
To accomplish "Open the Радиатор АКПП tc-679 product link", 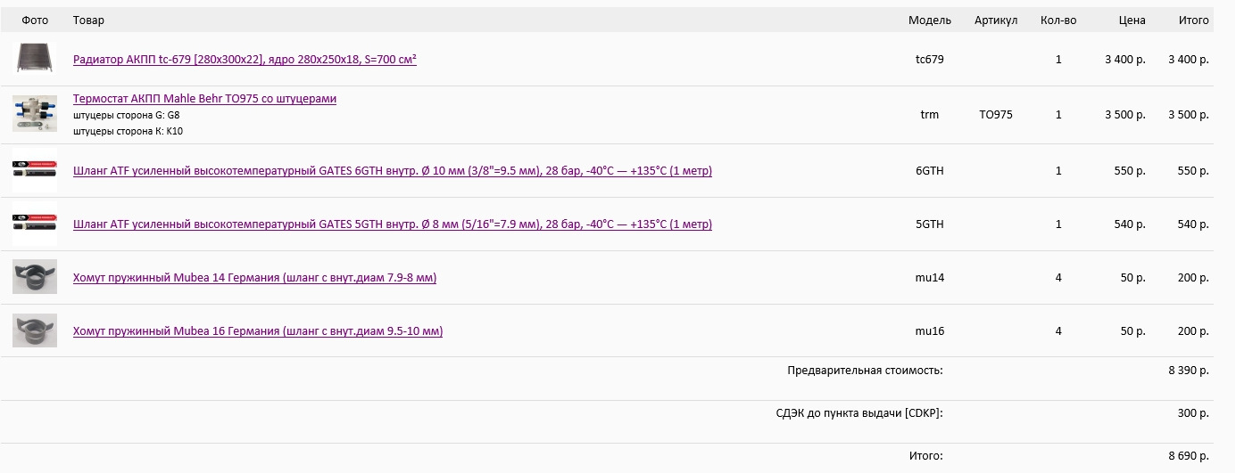I will pyautogui.click(x=245, y=60).
